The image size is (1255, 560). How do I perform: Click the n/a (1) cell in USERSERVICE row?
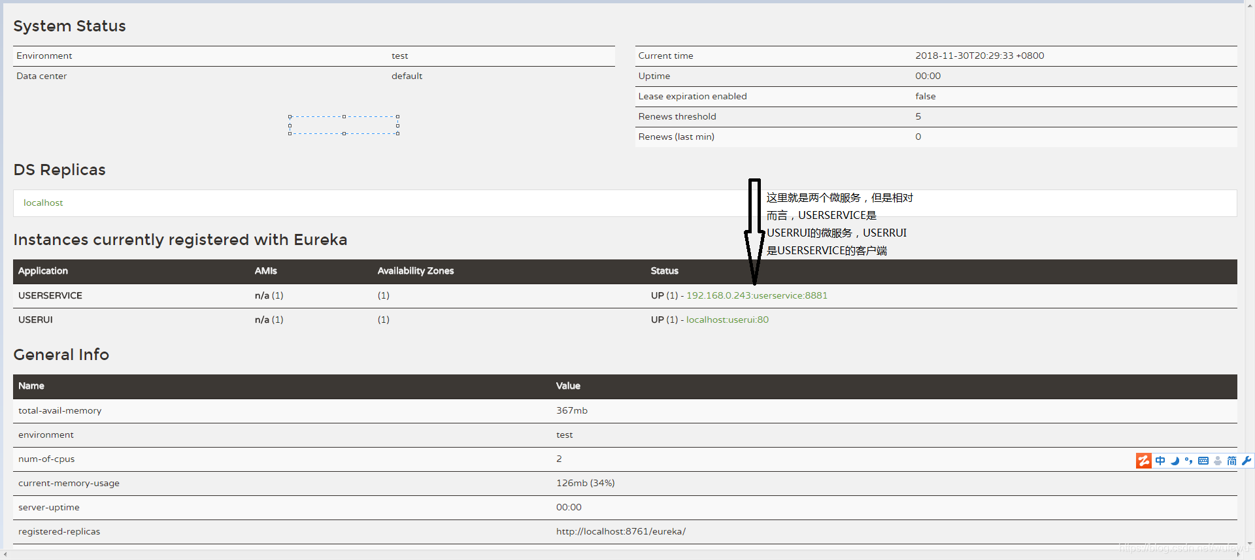point(269,295)
